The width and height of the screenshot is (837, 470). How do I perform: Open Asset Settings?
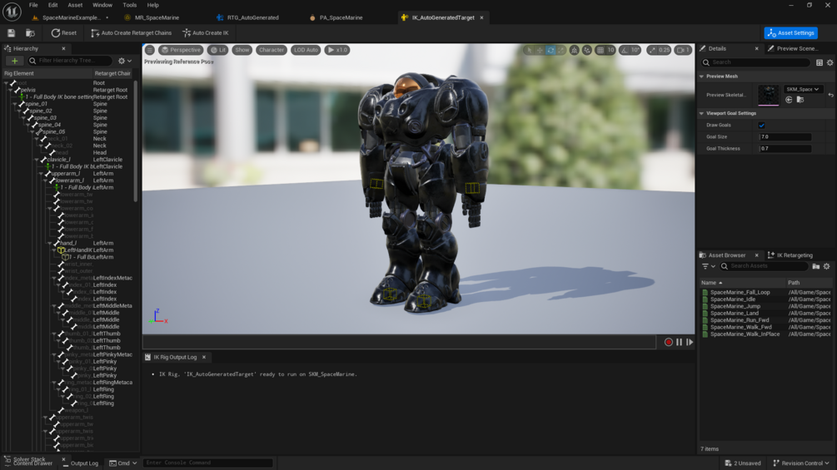click(790, 33)
